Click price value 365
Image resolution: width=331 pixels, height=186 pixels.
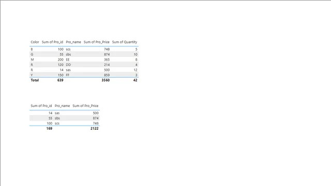tap(107, 59)
